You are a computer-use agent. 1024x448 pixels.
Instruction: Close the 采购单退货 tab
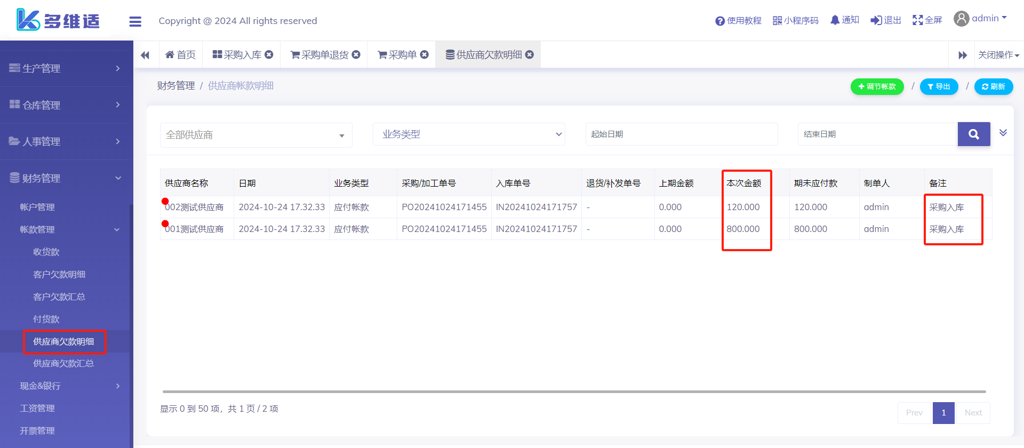[x=356, y=54]
